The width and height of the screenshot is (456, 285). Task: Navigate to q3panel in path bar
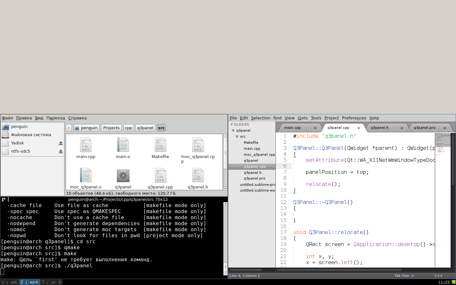tap(145, 128)
